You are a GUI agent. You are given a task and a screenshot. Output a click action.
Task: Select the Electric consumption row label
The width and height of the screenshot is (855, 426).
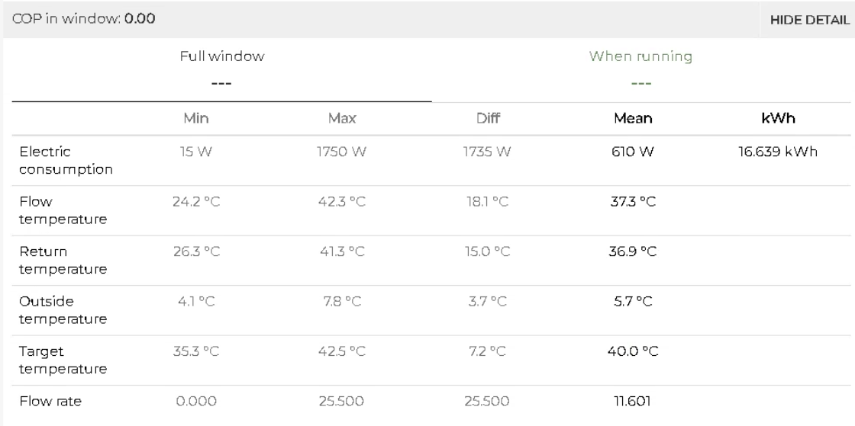[x=66, y=161]
